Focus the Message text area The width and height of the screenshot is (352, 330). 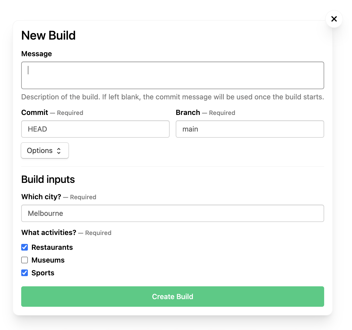coord(172,75)
